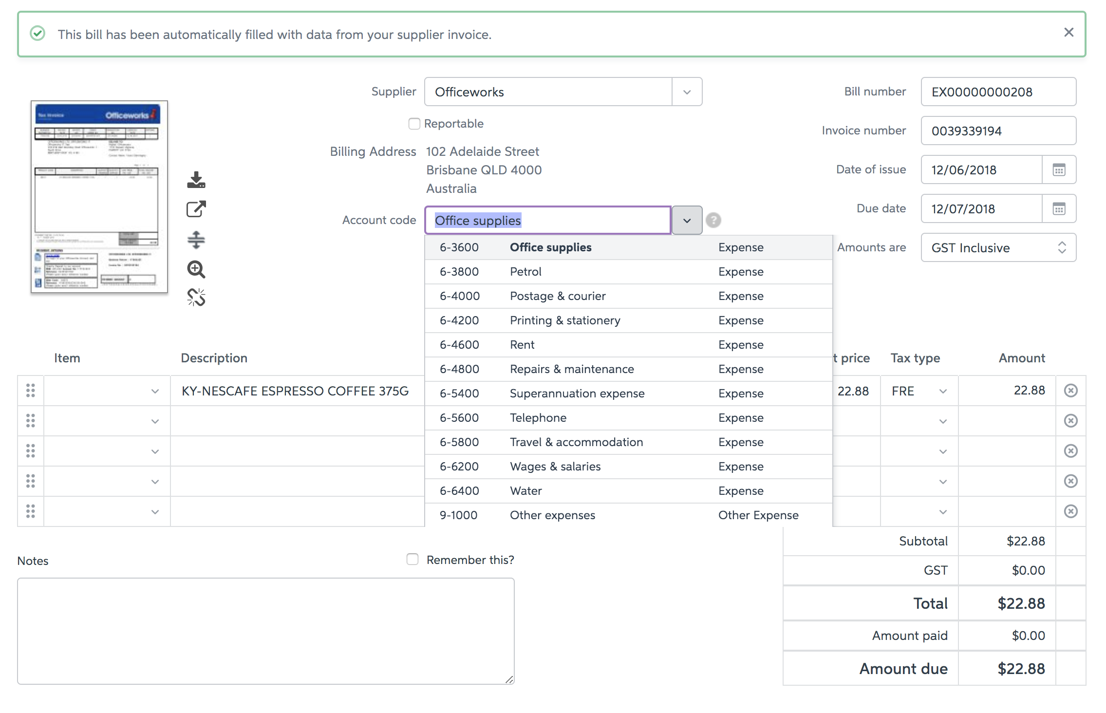Open the Date of issue calendar picker
1106x713 pixels.
(1059, 169)
